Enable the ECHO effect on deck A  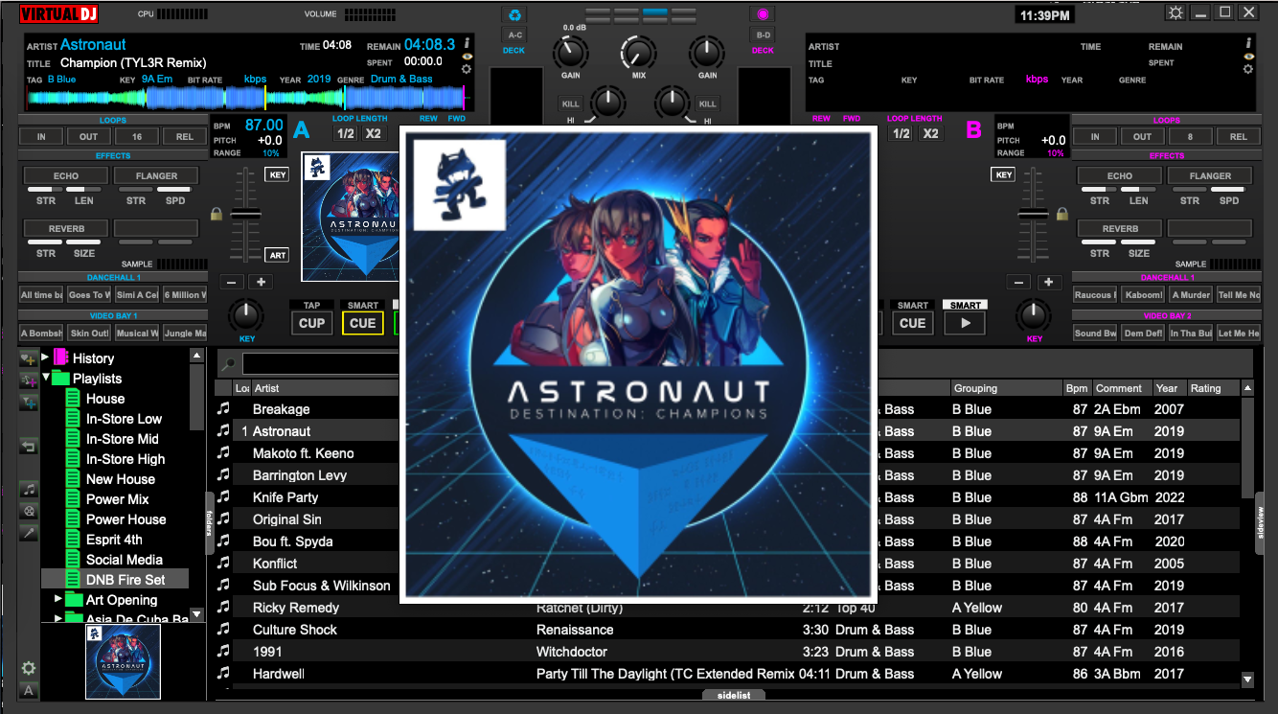click(65, 175)
